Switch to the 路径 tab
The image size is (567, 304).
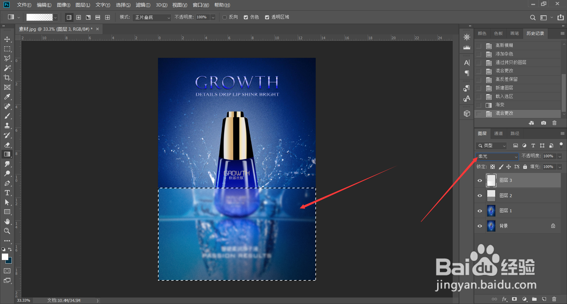click(515, 133)
